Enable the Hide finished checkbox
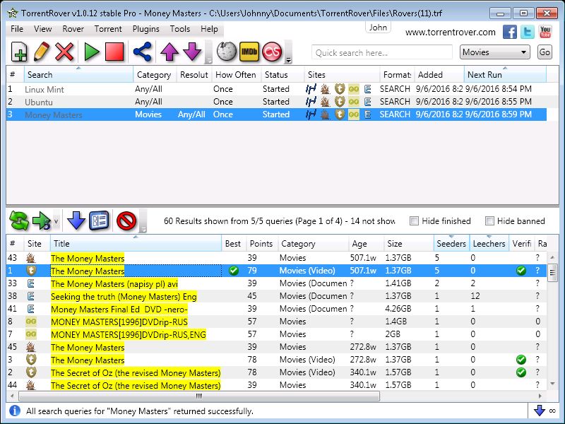 tap(415, 220)
